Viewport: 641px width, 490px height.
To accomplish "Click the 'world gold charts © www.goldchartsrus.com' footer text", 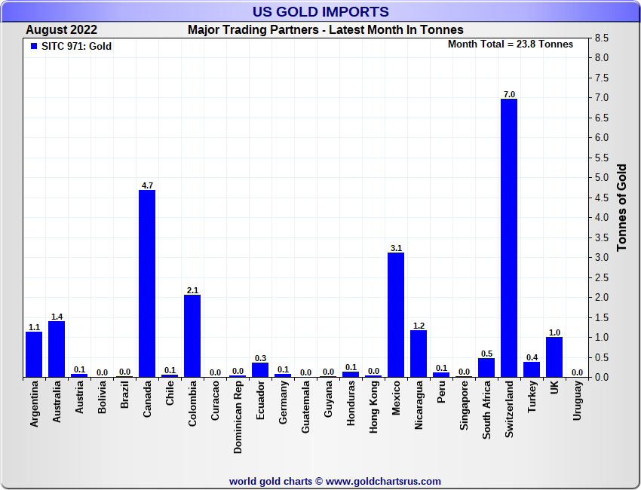I will coord(335,482).
